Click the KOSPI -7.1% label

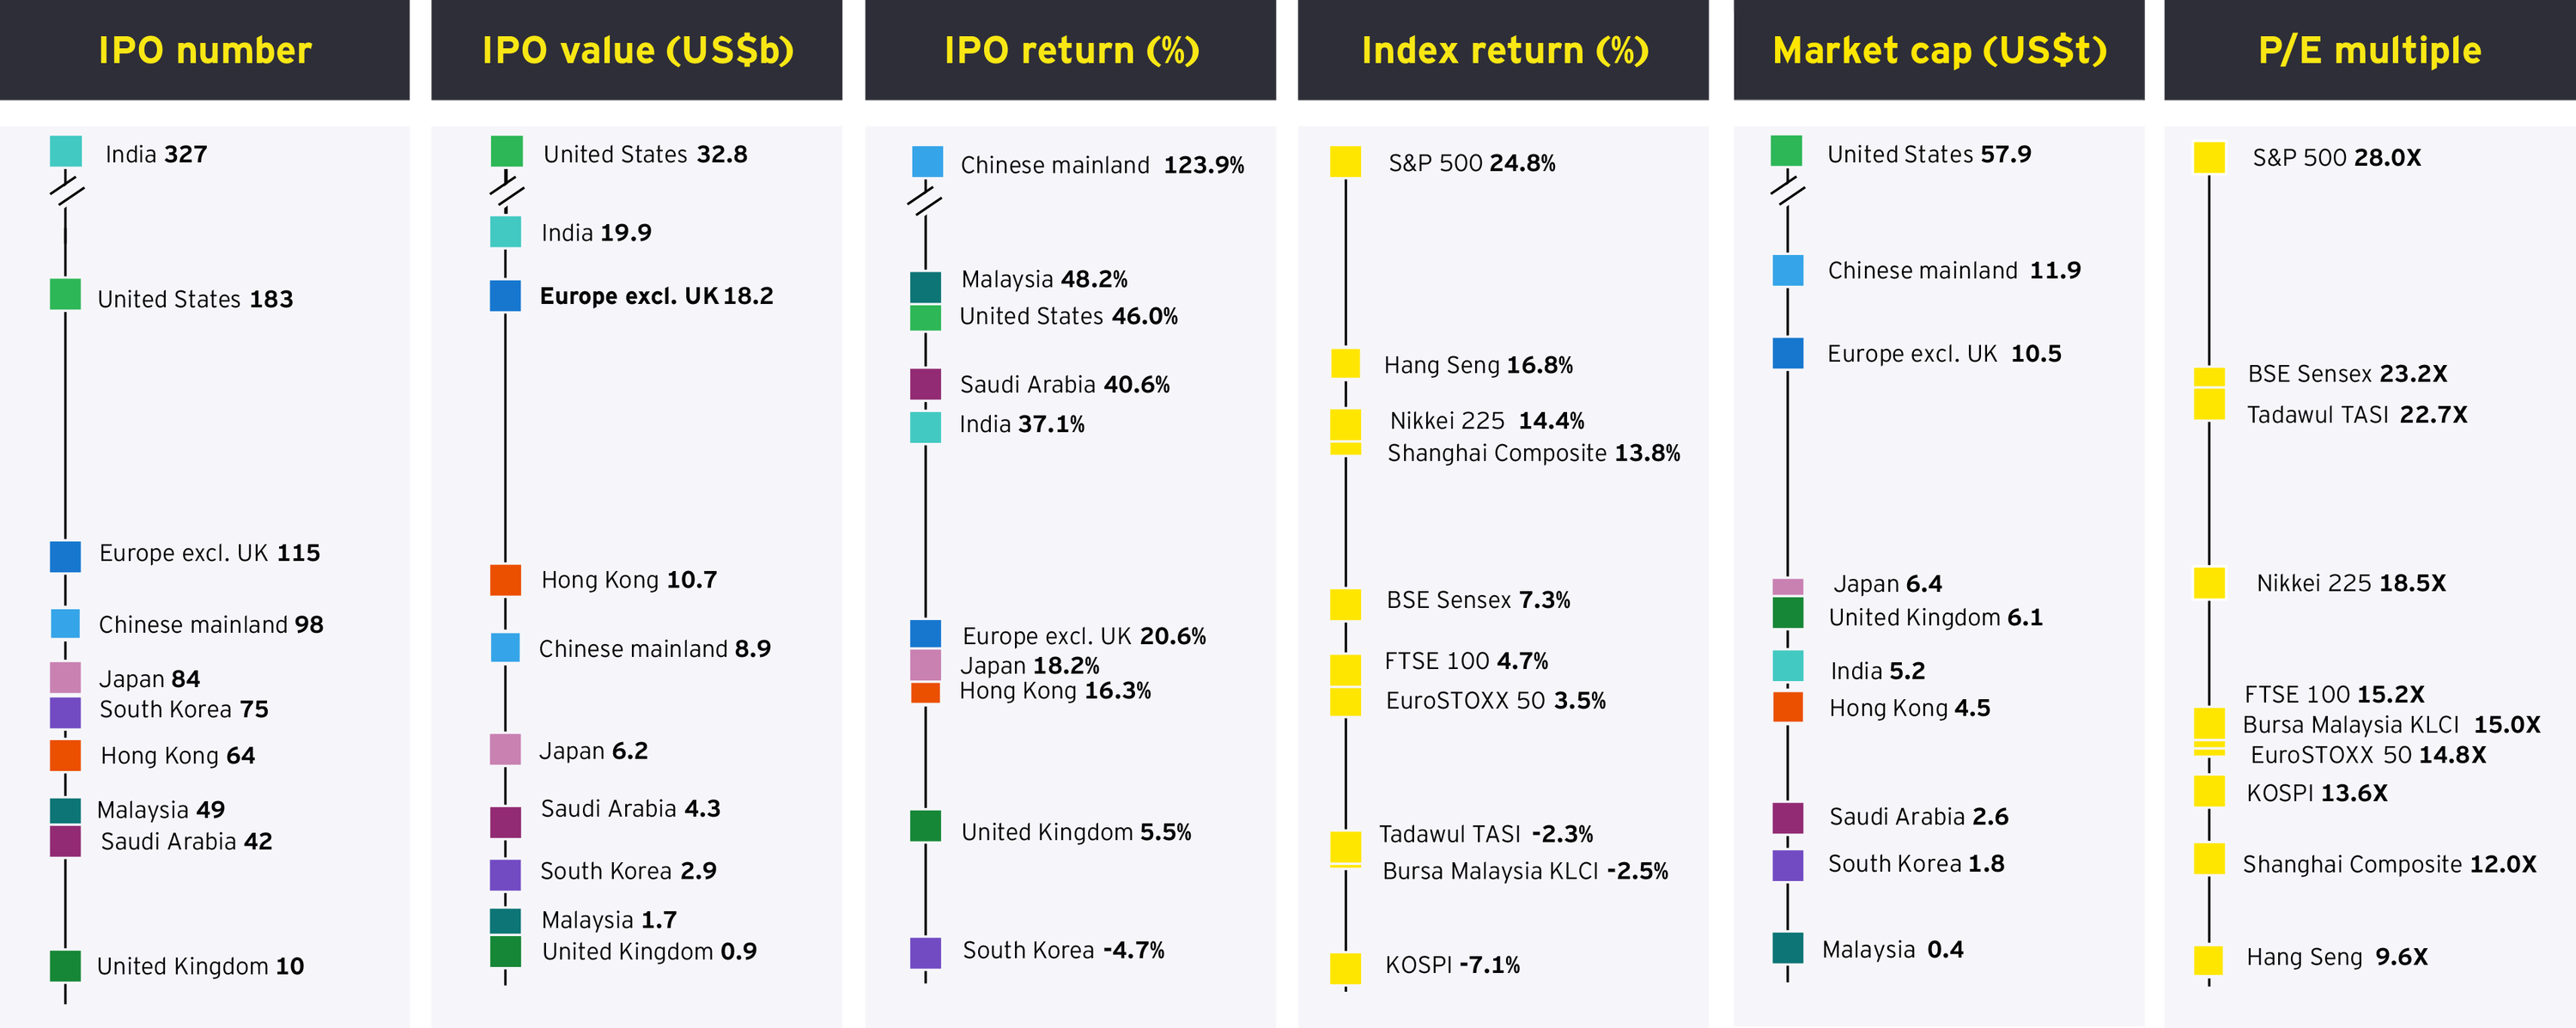point(1452,965)
